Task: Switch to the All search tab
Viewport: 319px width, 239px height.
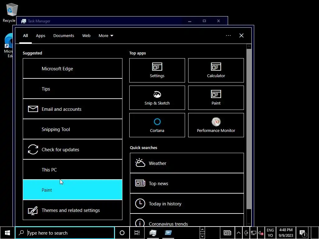Action: pyautogui.click(x=26, y=35)
